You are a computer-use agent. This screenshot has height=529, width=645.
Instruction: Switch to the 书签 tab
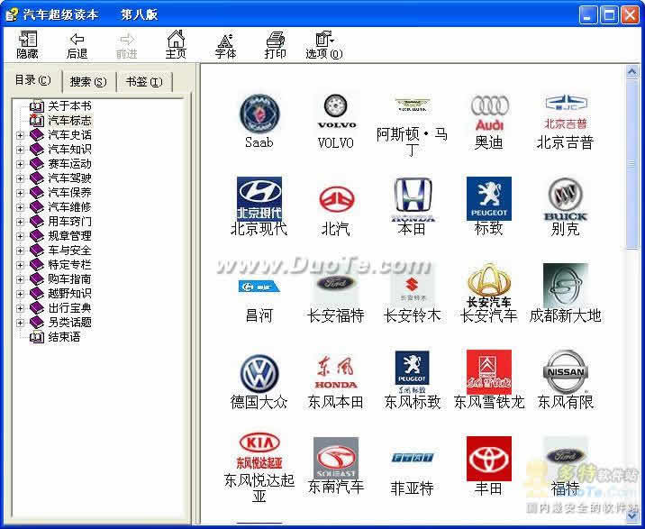(143, 82)
